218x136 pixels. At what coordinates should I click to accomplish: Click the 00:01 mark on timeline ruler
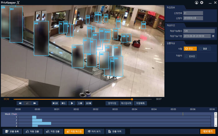[57, 109]
